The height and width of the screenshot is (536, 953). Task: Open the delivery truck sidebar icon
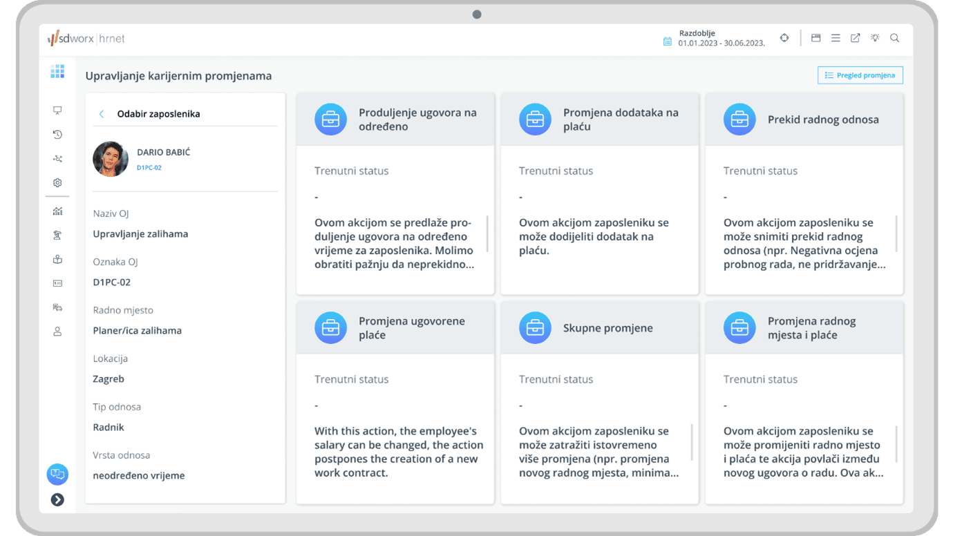(x=57, y=307)
